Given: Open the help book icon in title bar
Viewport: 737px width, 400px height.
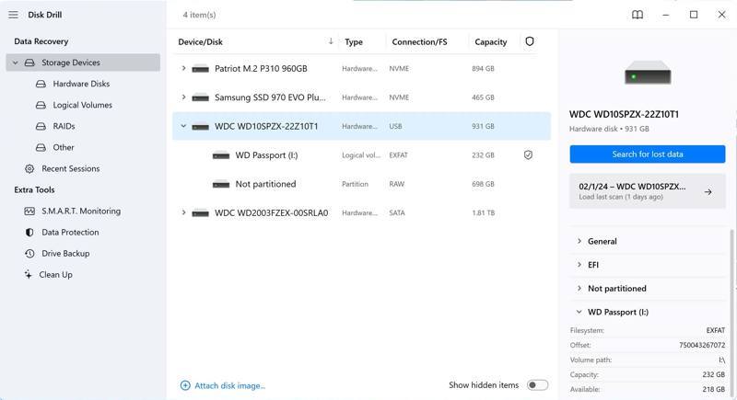Looking at the screenshot, I should point(638,15).
